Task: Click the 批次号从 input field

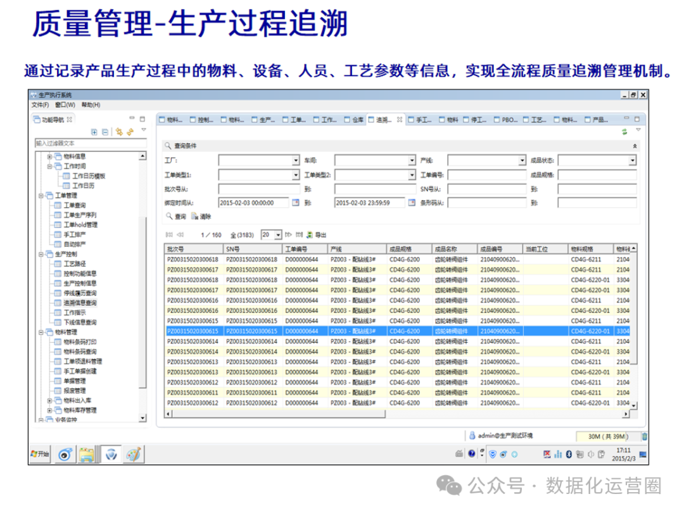Action: pyautogui.click(x=259, y=189)
